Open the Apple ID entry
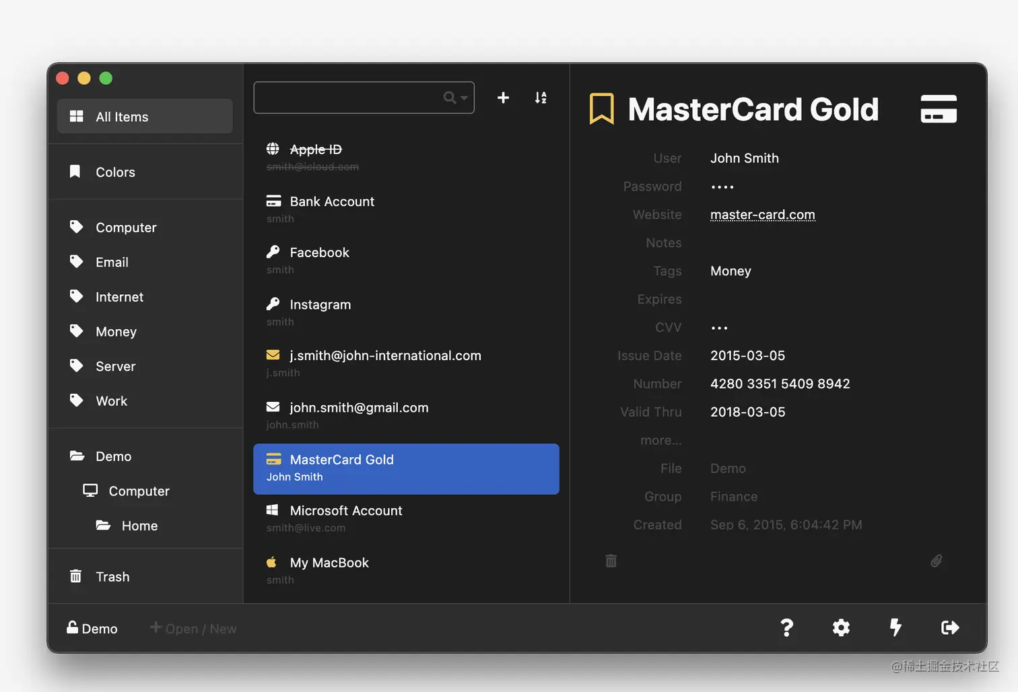The image size is (1018, 692). pos(406,157)
